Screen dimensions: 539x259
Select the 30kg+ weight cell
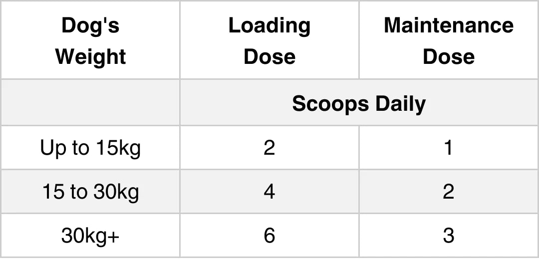[90, 236]
